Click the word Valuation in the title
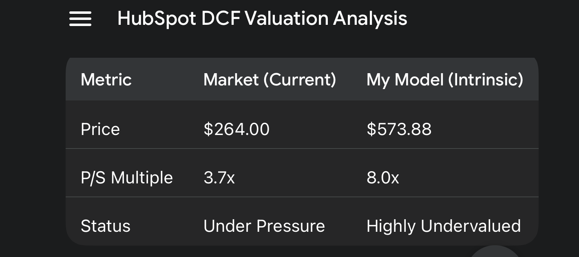 click(x=286, y=19)
